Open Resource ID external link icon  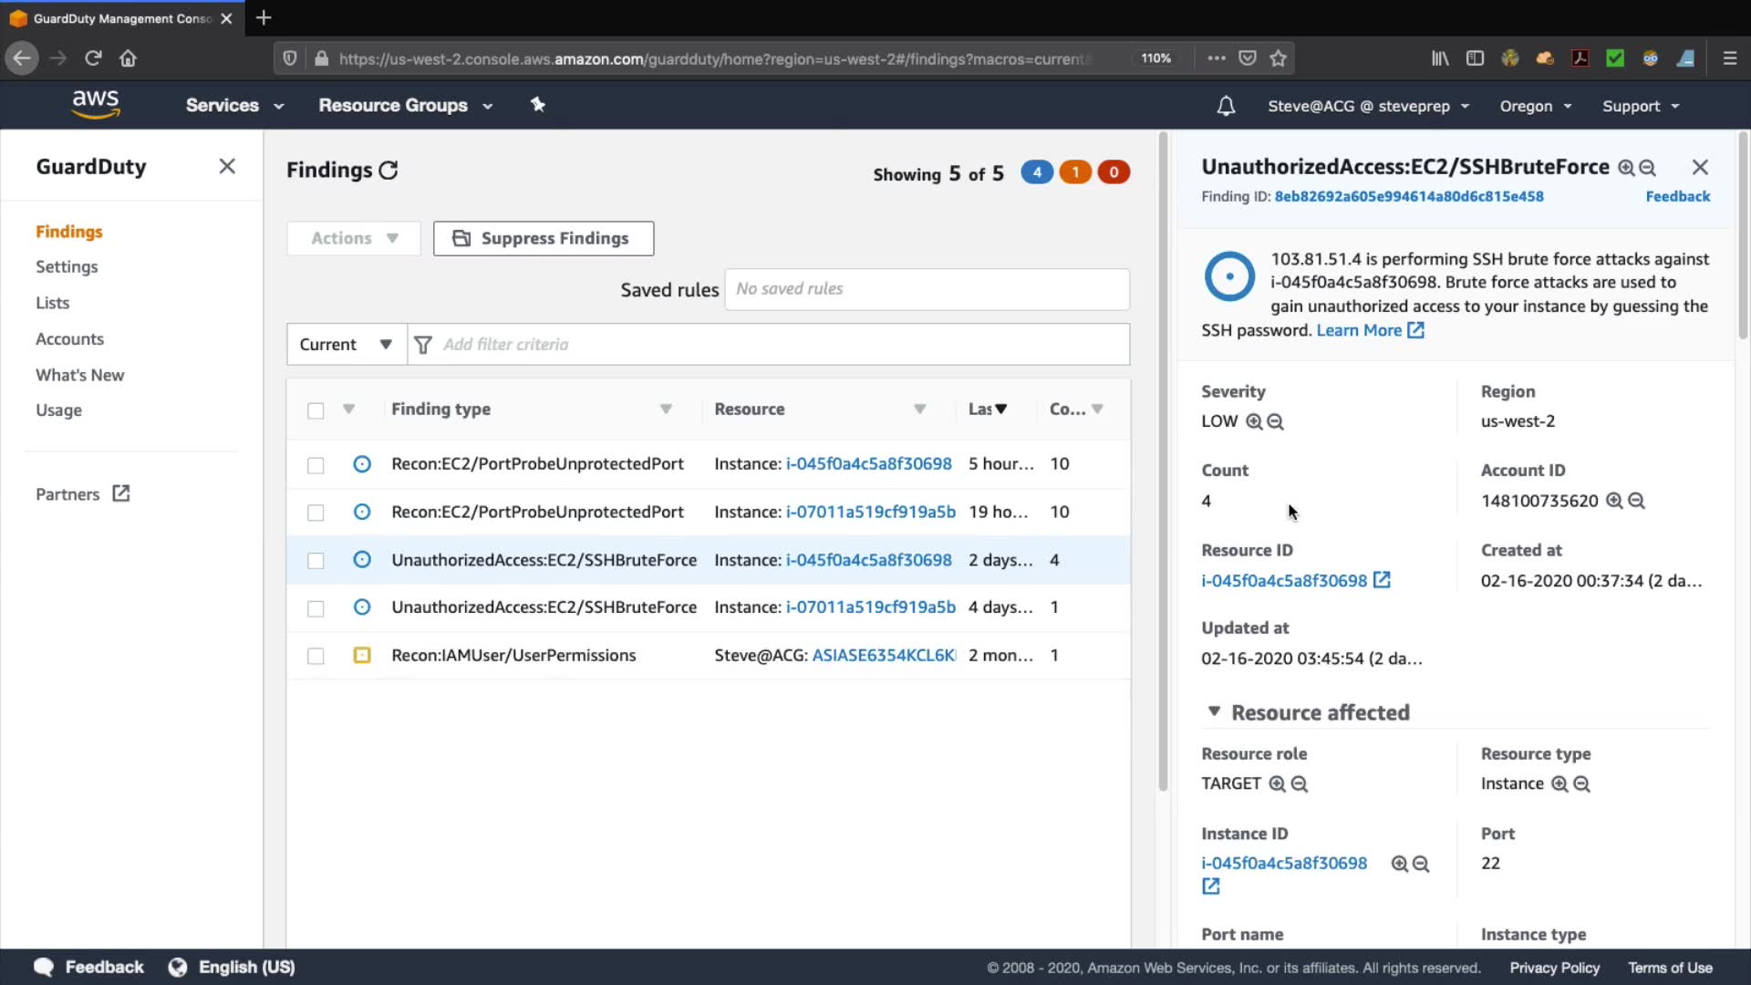pyautogui.click(x=1382, y=580)
